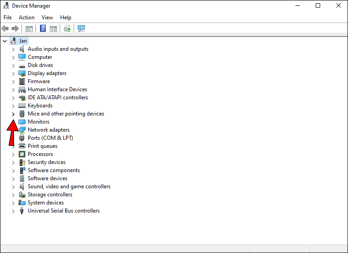348x253 pixels.
Task: Open the Action menu
Action: point(26,18)
